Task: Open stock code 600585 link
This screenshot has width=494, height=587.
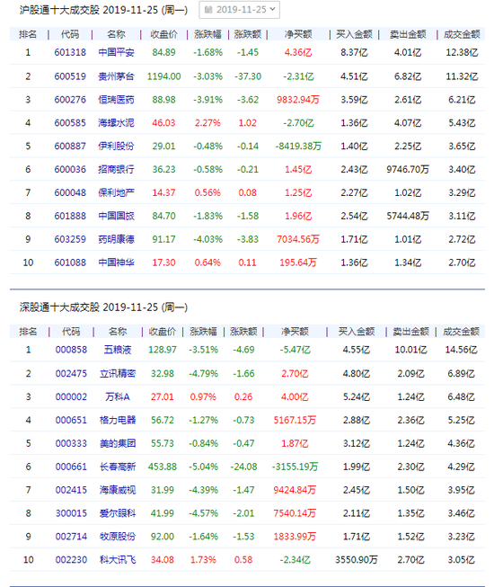Action: pyautogui.click(x=70, y=123)
